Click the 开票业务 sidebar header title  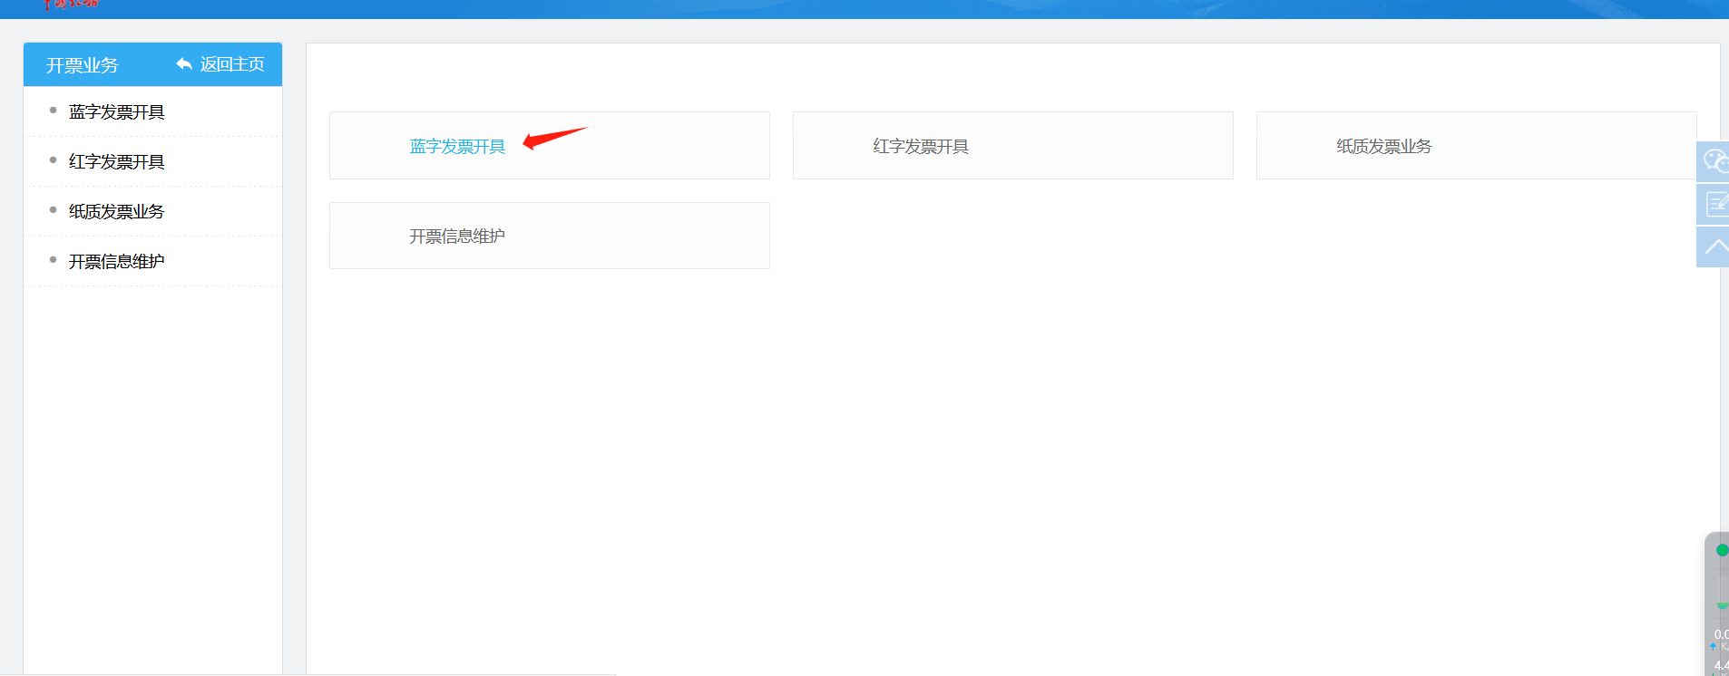pyautogui.click(x=83, y=65)
